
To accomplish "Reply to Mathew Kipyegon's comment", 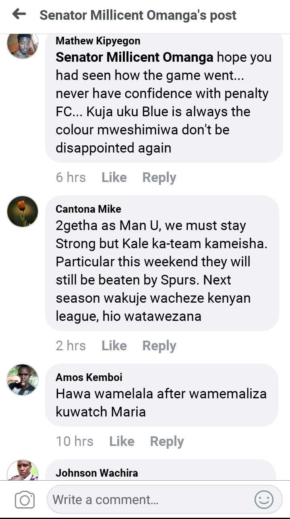I will [159, 178].
